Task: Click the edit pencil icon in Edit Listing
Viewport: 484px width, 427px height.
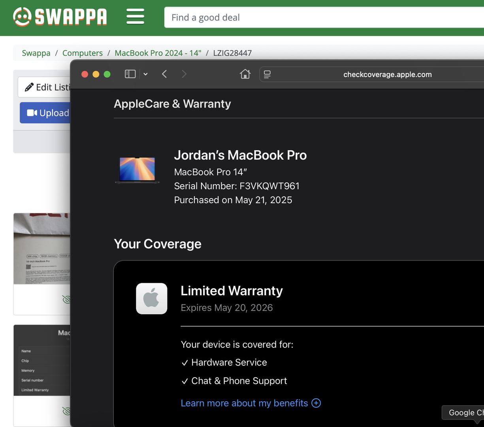Action: [29, 87]
